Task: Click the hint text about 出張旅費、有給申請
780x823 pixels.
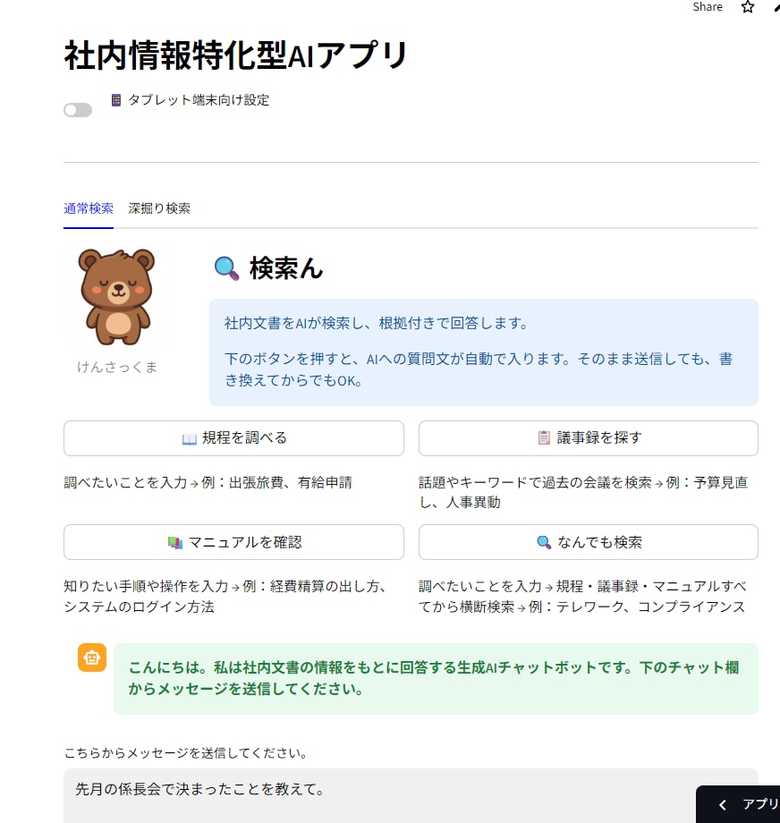Action: [208, 482]
